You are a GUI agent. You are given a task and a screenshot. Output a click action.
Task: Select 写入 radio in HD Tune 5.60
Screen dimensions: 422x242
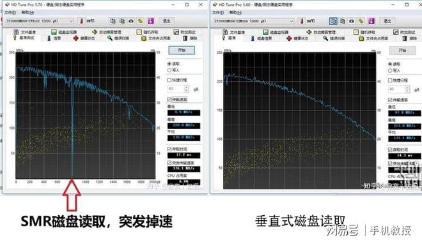(x=390, y=70)
